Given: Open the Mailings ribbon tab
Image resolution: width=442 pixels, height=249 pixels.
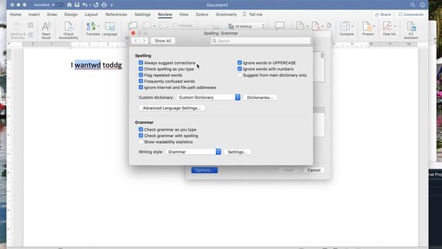Looking at the screenshot, I should point(142,15).
